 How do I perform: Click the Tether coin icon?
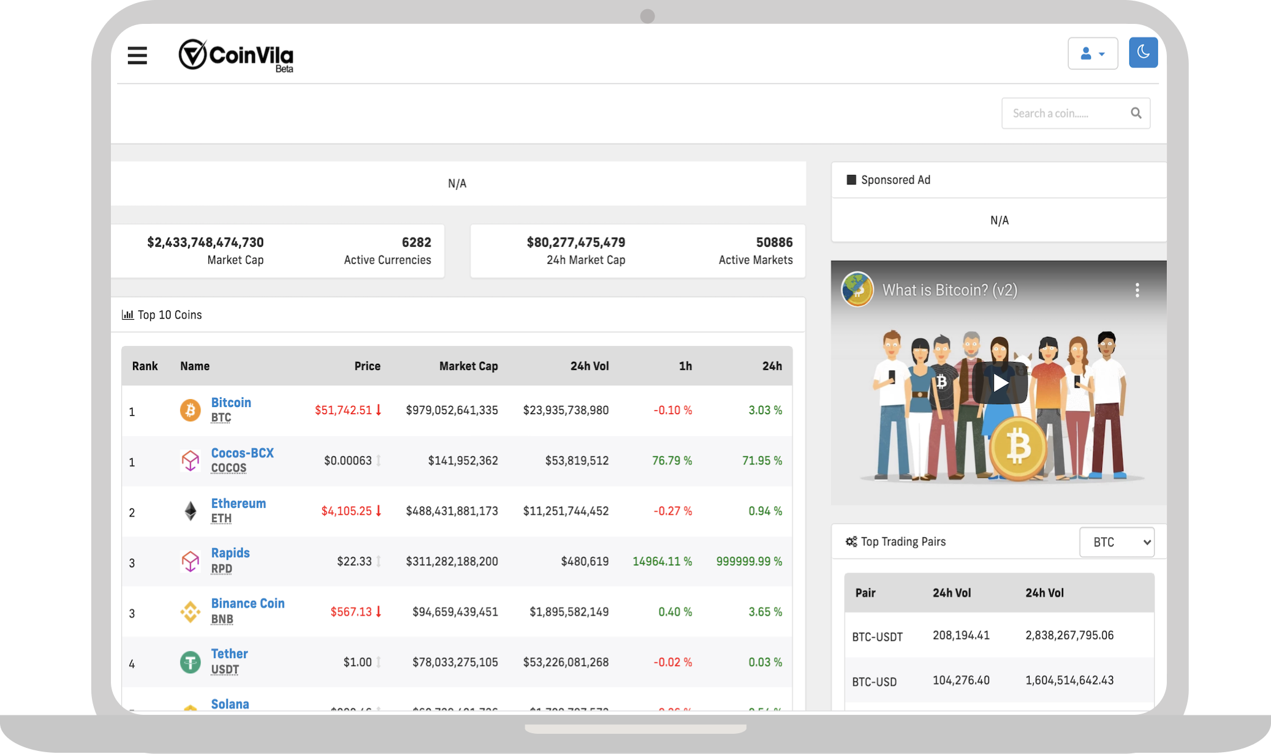tap(190, 662)
